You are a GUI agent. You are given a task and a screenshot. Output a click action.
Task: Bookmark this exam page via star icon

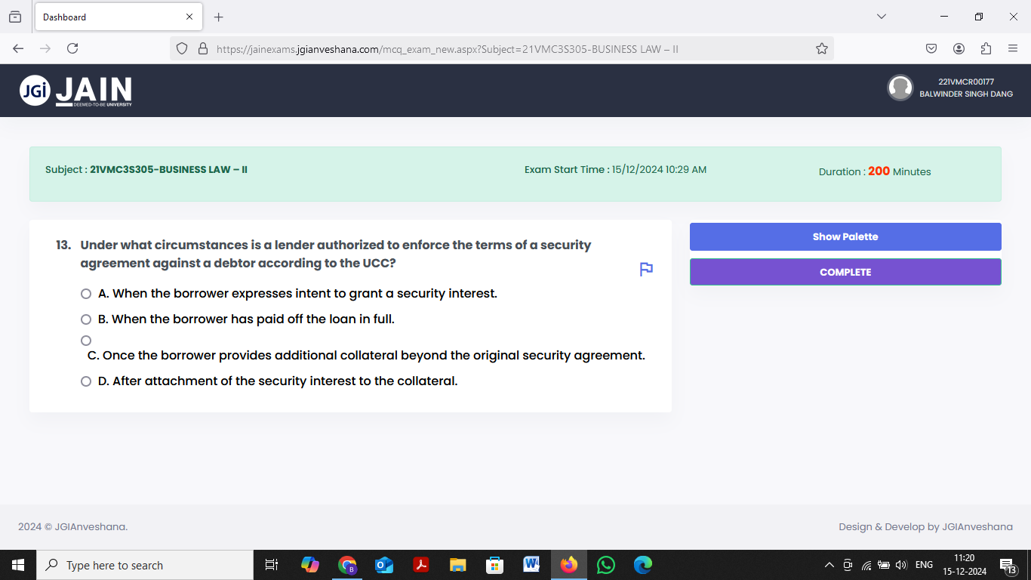point(821,48)
